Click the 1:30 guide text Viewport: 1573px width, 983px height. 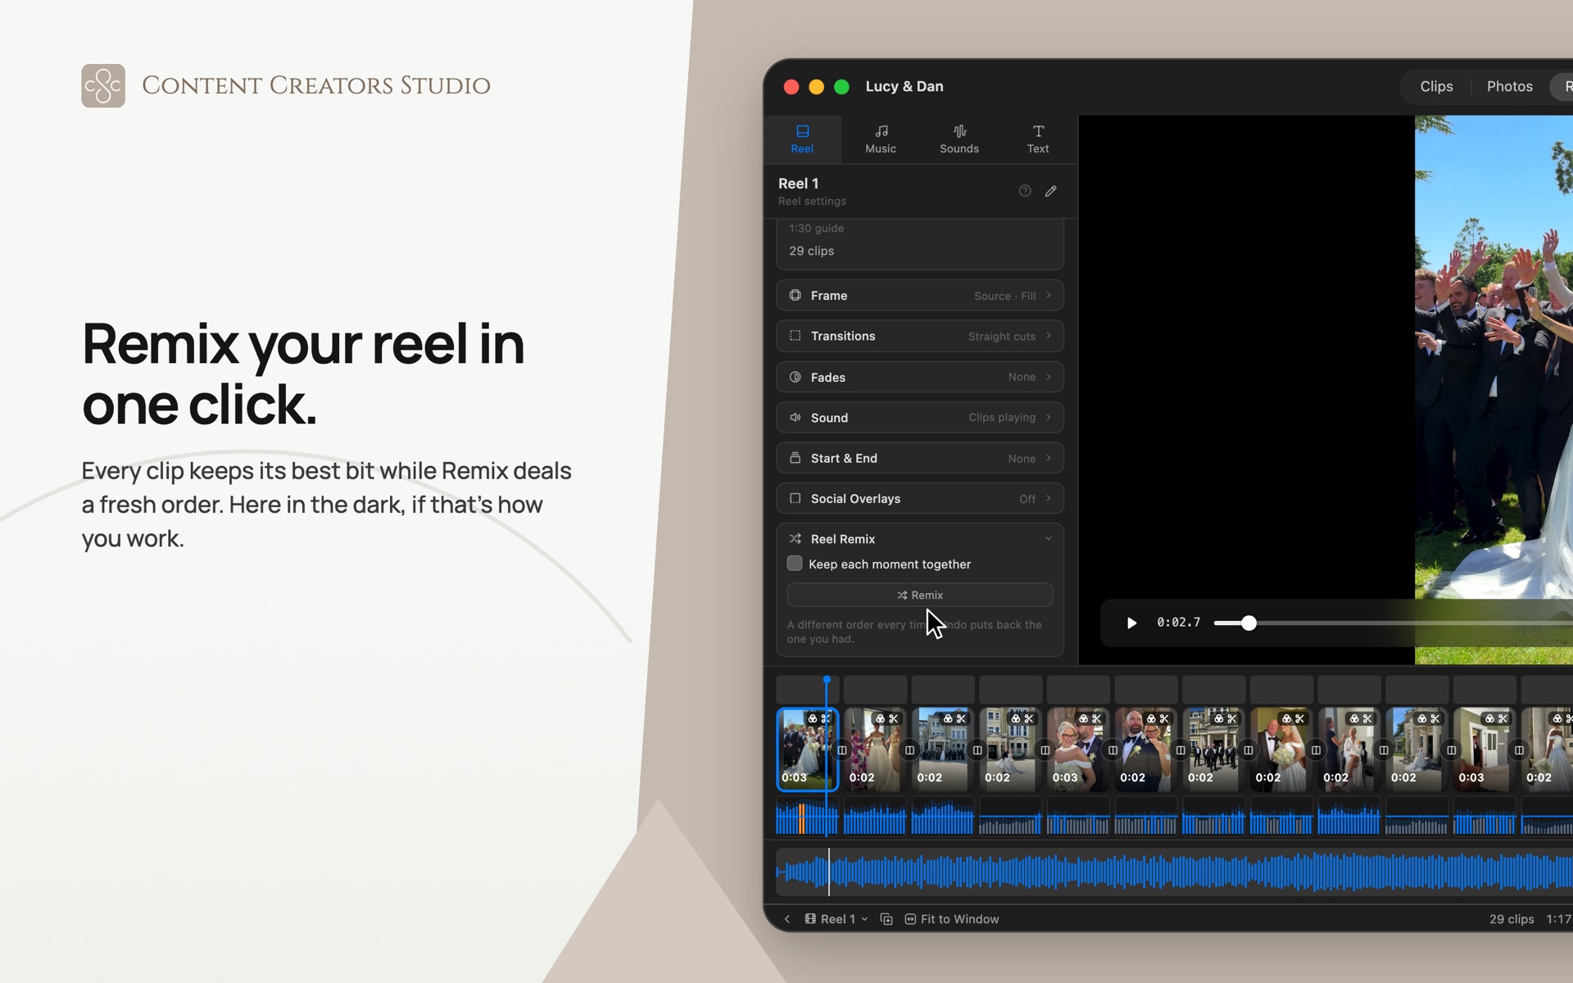[x=816, y=229]
